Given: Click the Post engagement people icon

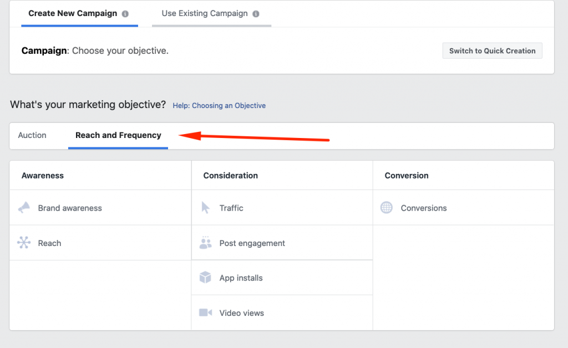Looking at the screenshot, I should pos(205,242).
